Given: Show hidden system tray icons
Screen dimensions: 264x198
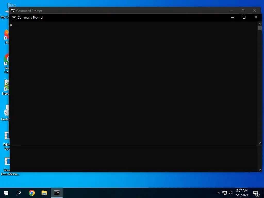Looking at the screenshot, I should [218, 193].
